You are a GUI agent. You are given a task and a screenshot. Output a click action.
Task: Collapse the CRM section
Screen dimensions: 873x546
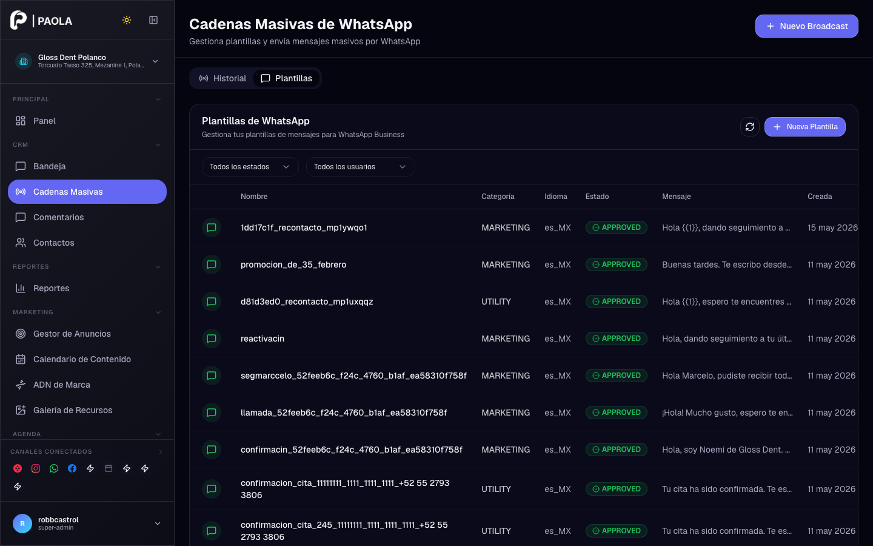158,145
